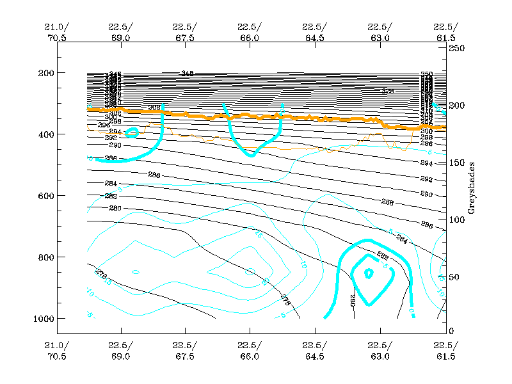Click the small thick cyan circle at upper left
This screenshot has width=512, height=384.
pos(132,132)
